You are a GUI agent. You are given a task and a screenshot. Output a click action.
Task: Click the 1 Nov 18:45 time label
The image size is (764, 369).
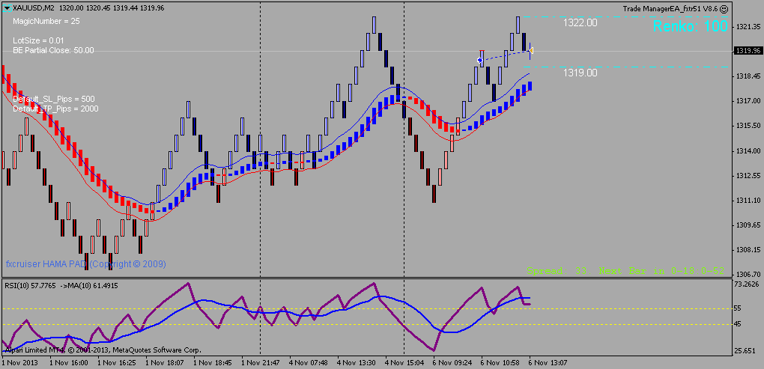pyautogui.click(x=213, y=363)
